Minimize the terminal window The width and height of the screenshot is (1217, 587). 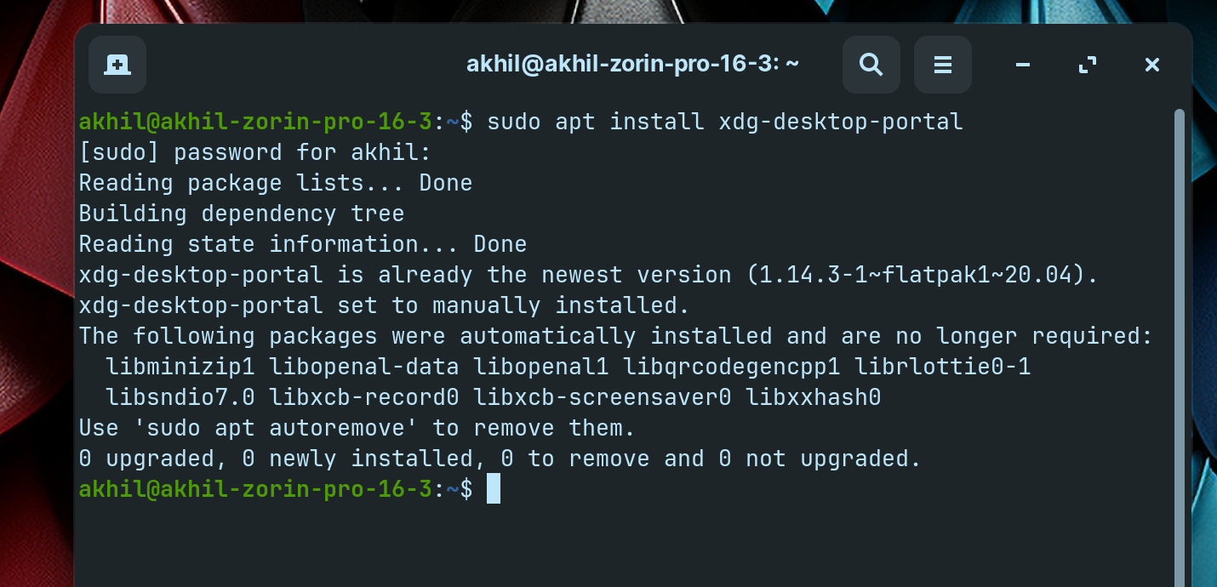tap(1024, 65)
